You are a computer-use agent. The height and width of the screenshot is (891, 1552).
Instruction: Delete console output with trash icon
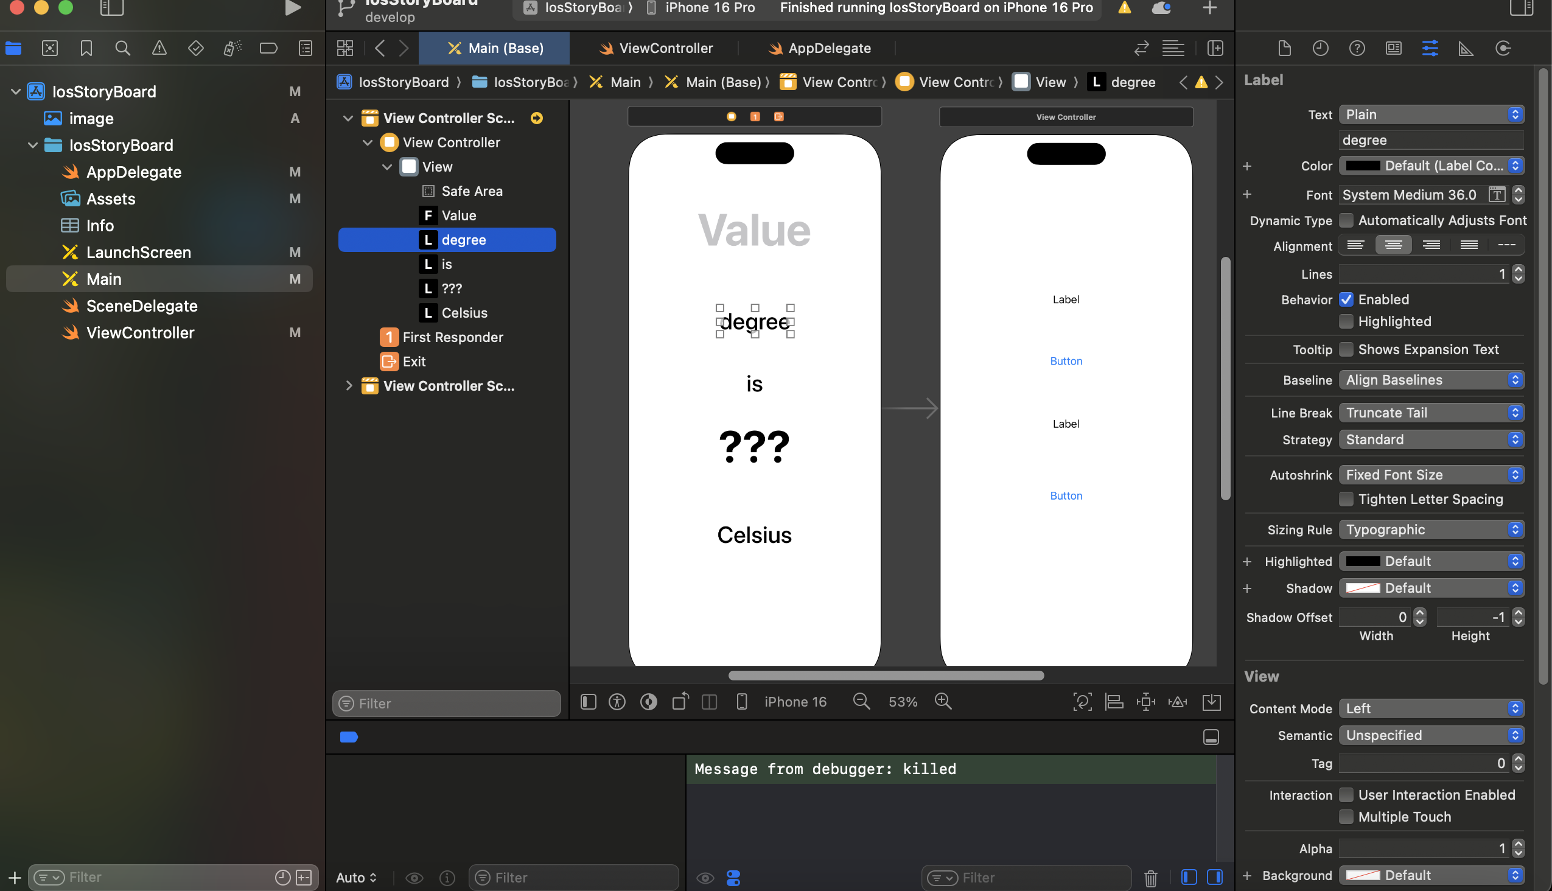1150,878
